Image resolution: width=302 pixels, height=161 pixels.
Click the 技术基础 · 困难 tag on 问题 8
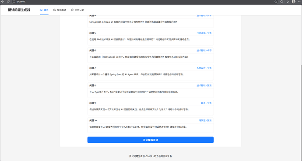tap(204, 85)
